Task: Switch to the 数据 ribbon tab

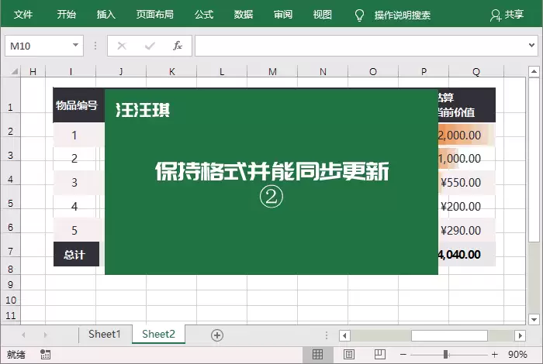Action: [x=244, y=15]
